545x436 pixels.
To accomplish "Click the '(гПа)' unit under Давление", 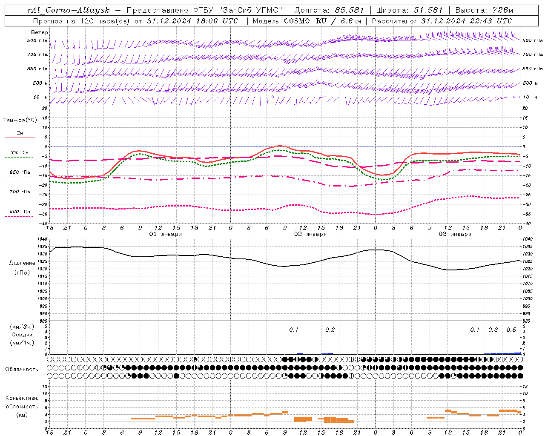I will pos(22,272).
